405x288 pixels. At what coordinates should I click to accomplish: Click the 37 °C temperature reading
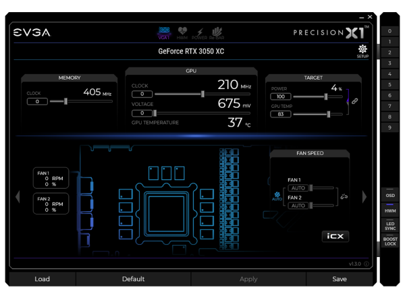(x=239, y=122)
